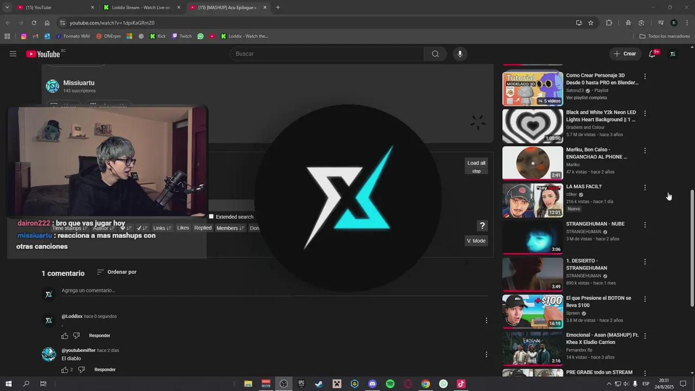Screen dimensions: 695x391
Task: Open OBS Studio from the taskbar
Action: [x=283, y=384]
